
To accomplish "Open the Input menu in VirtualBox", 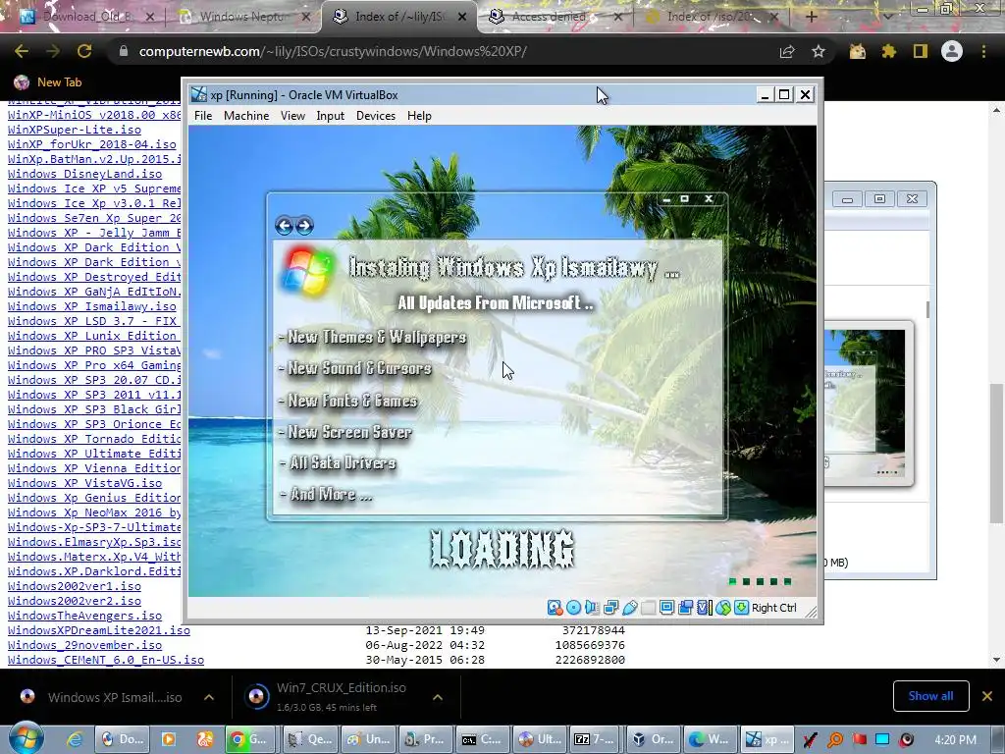I will [330, 116].
